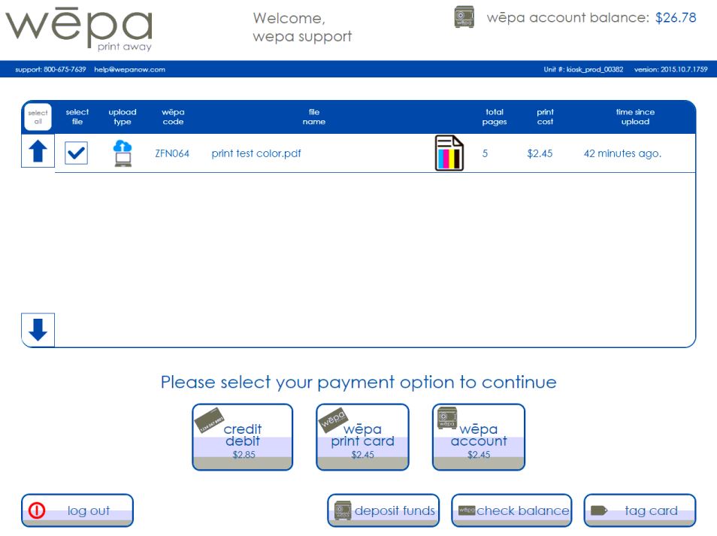
Task: Click the kiosk icon on deposit funds button
Action: pyautogui.click(x=342, y=510)
